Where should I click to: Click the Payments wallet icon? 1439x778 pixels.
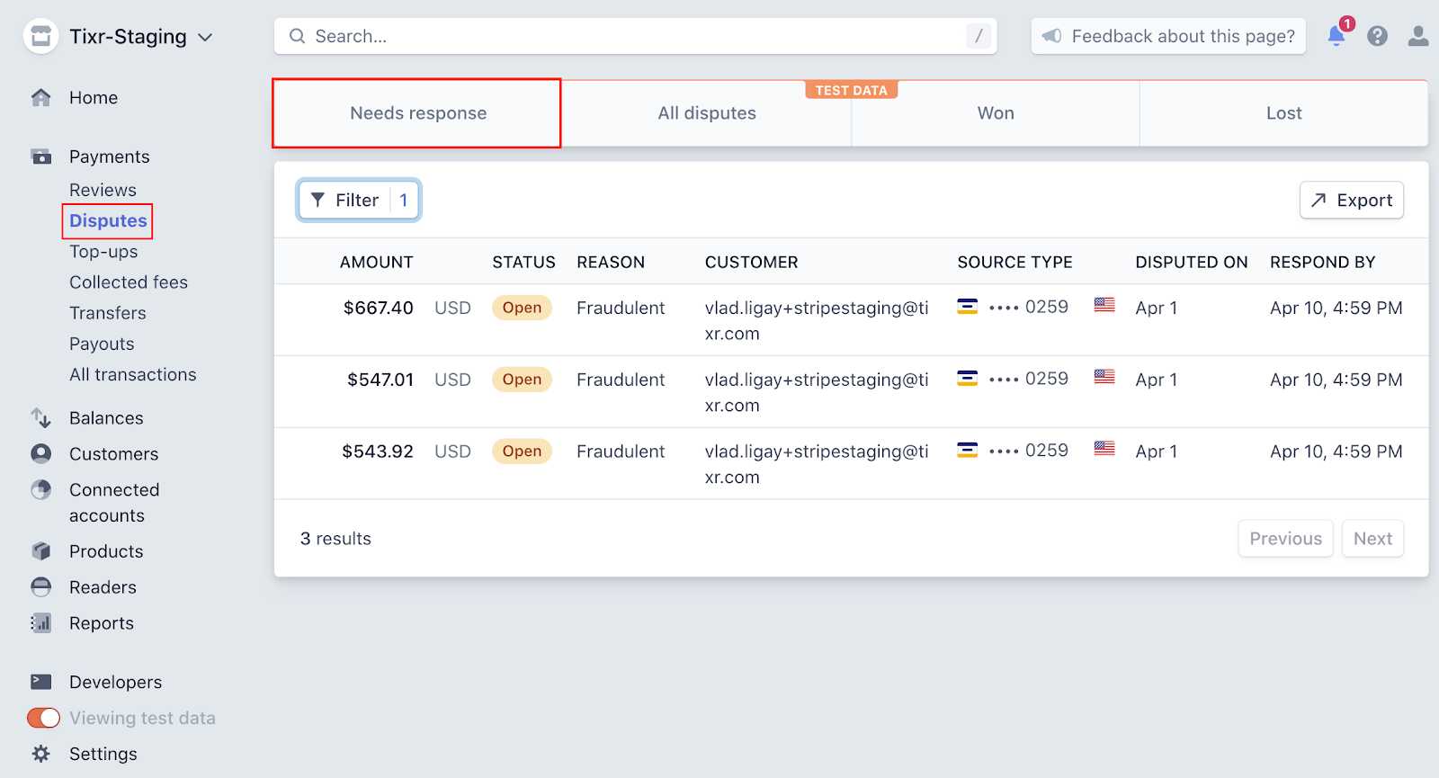point(41,156)
